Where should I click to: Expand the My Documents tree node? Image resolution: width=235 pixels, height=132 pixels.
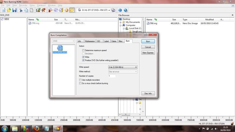[x=121, y=22]
